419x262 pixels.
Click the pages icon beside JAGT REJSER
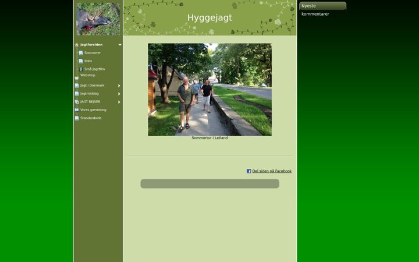pos(77,102)
